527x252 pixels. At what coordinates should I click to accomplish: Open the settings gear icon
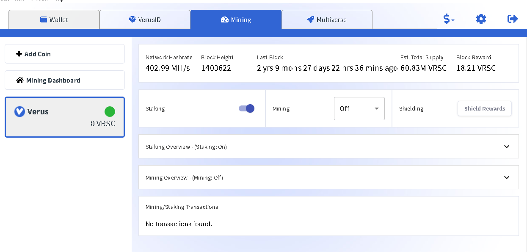(x=480, y=19)
